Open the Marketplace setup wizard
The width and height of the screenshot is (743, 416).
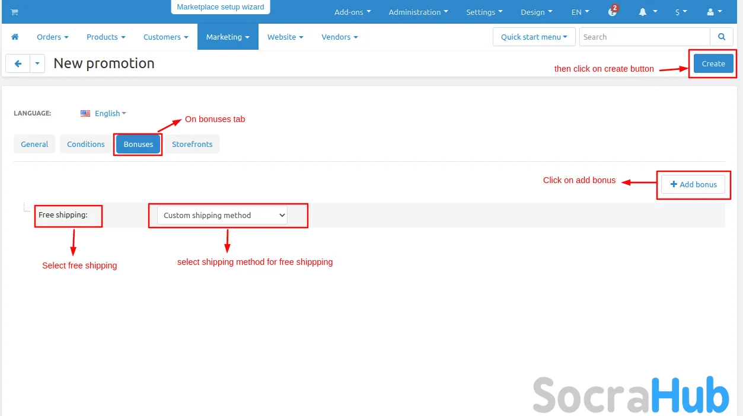221,7
